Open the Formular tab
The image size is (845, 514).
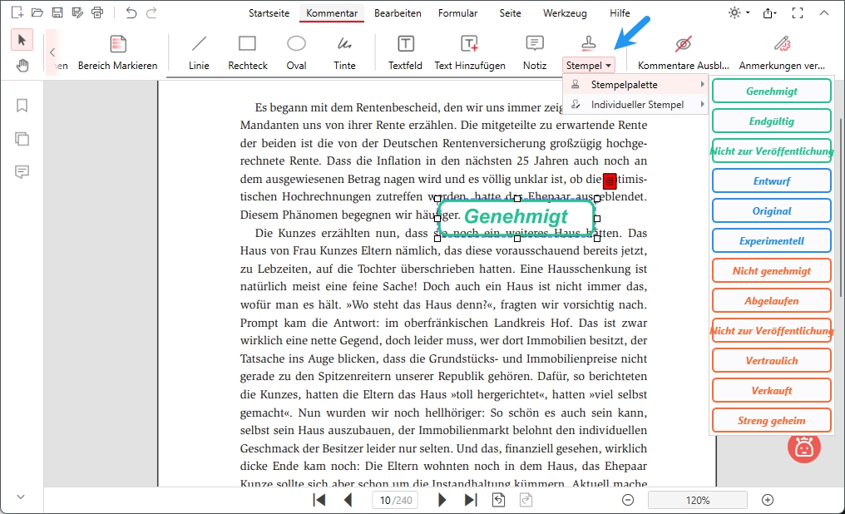(457, 13)
